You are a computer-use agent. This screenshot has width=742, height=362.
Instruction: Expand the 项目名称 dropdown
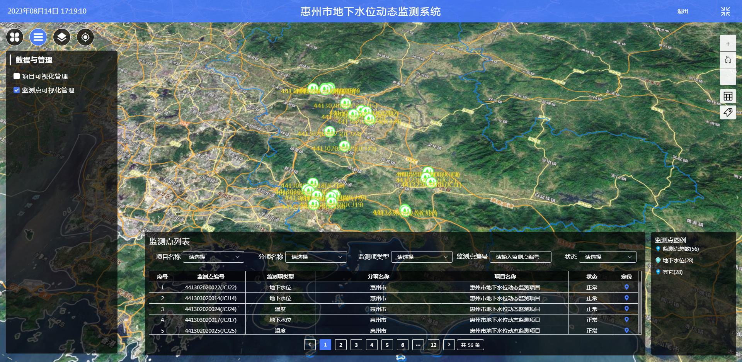point(213,257)
